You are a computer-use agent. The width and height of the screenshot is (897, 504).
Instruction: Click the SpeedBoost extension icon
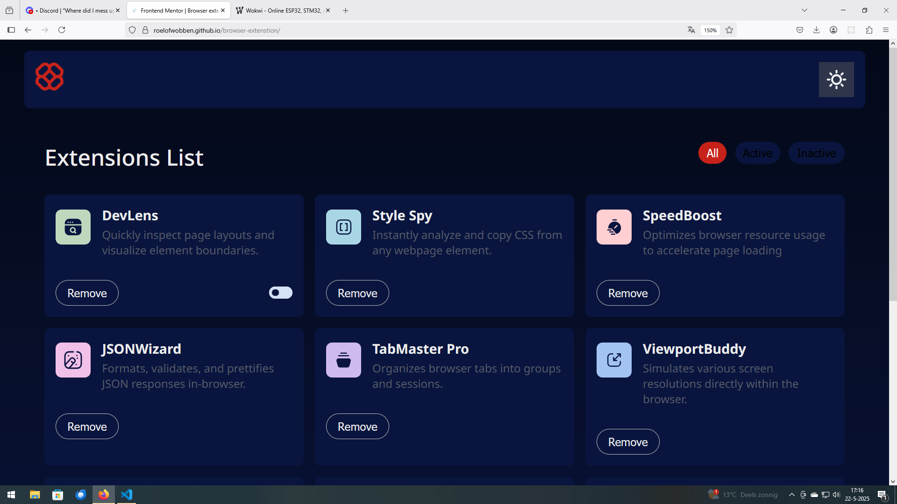614,227
